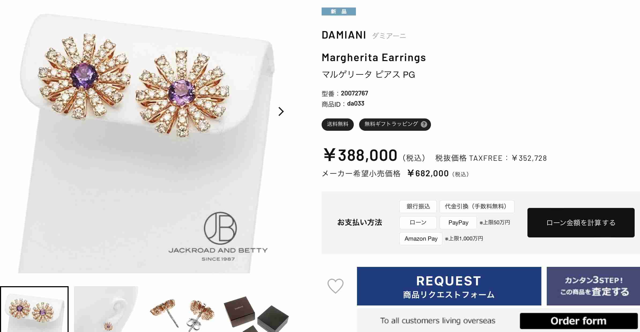Add item to favorites with heart icon
The width and height of the screenshot is (640, 332).
tap(335, 286)
